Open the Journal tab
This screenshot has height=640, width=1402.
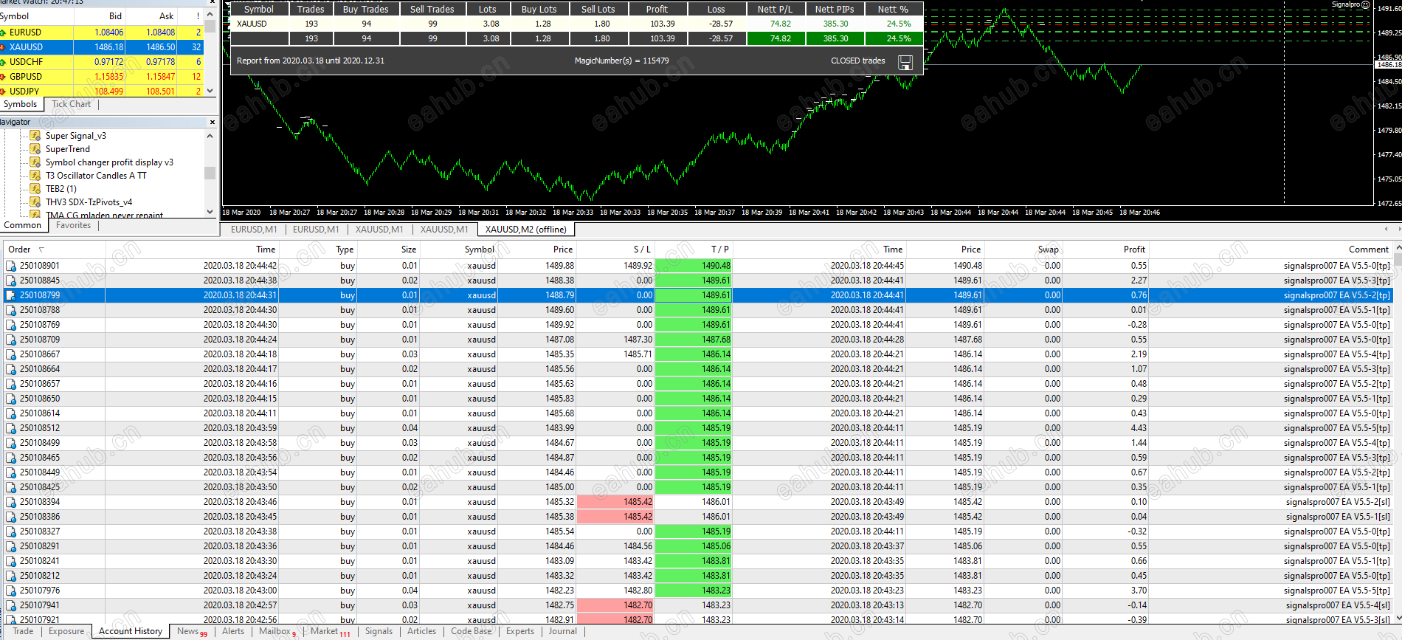(562, 631)
